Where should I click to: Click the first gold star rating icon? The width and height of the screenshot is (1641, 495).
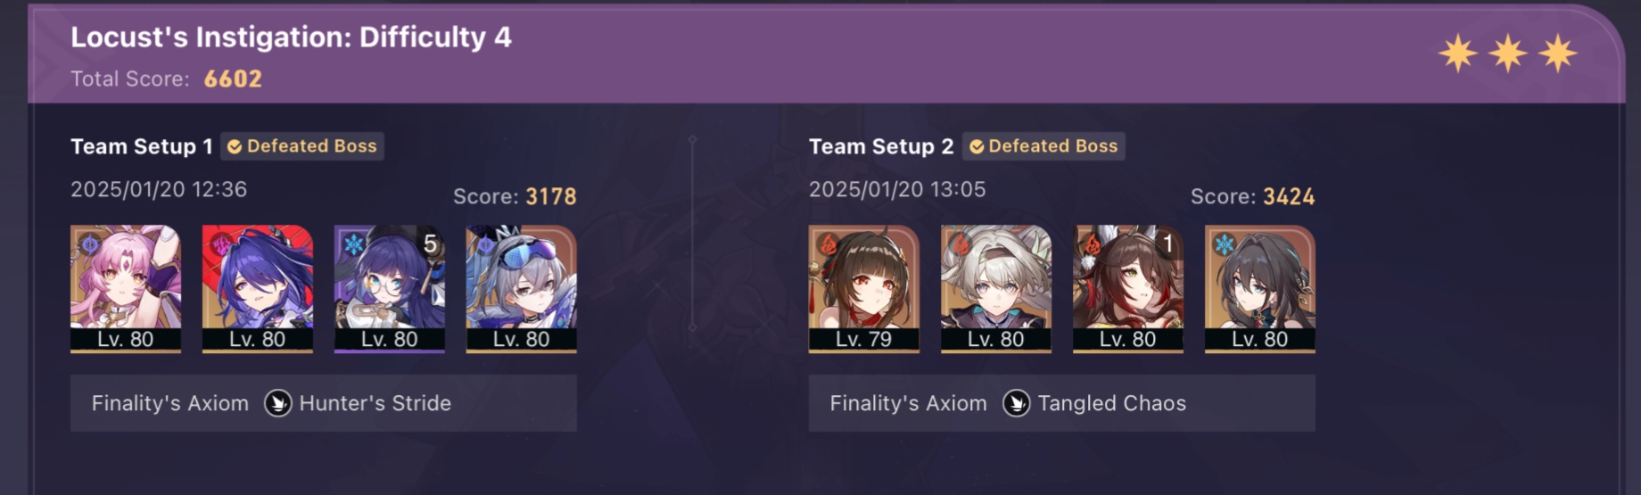1458,54
